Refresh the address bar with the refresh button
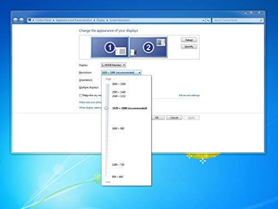Image resolution: width=278 pixels, height=209 pixels. coord(209,20)
